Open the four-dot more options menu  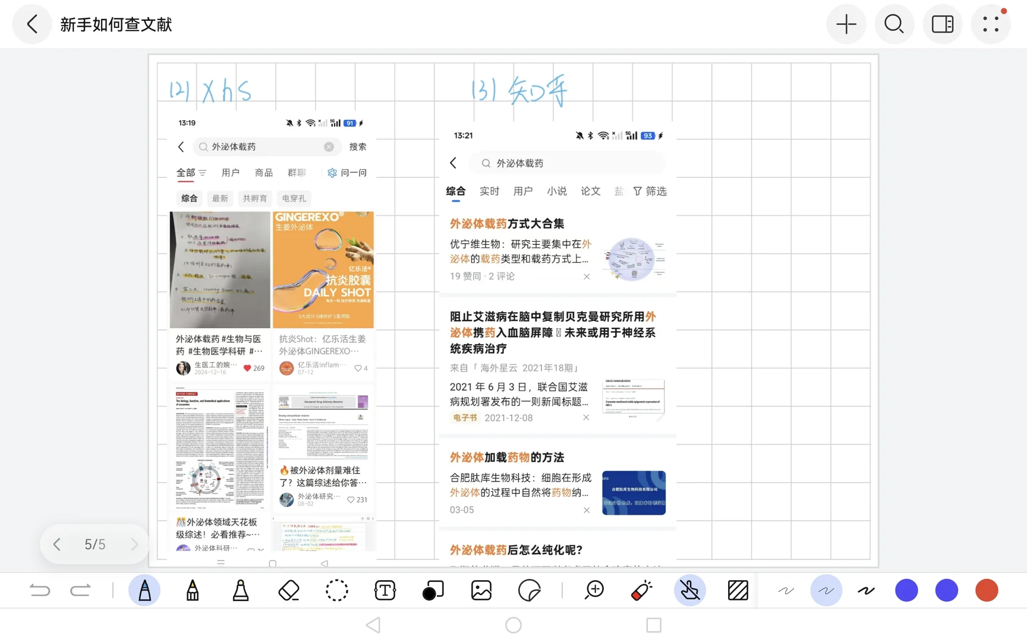991,24
